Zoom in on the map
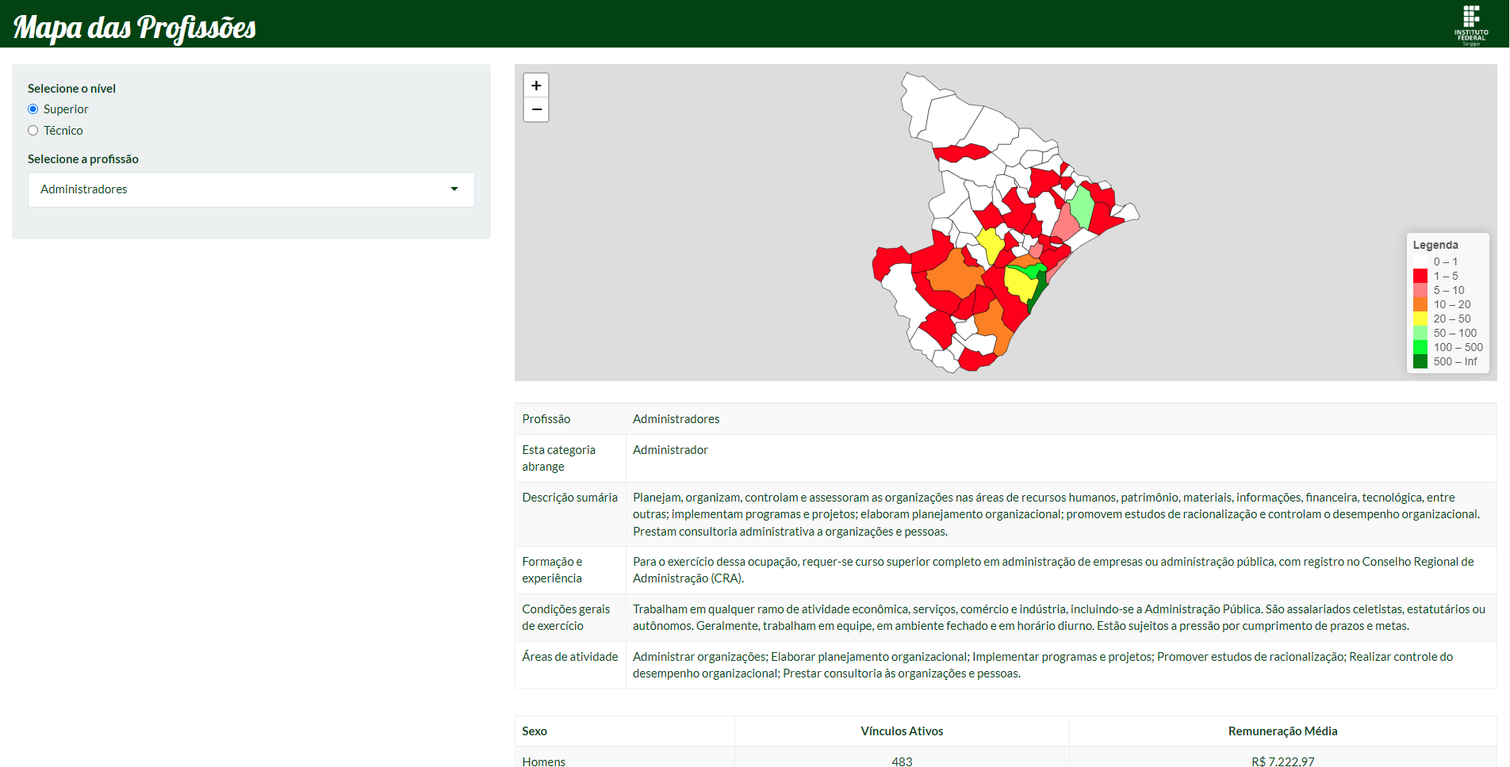The image size is (1510, 767). 536,86
